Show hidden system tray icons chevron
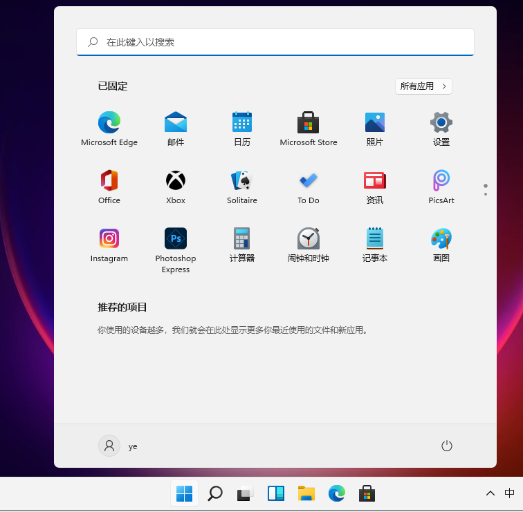The height and width of the screenshot is (512, 523). [x=490, y=493]
